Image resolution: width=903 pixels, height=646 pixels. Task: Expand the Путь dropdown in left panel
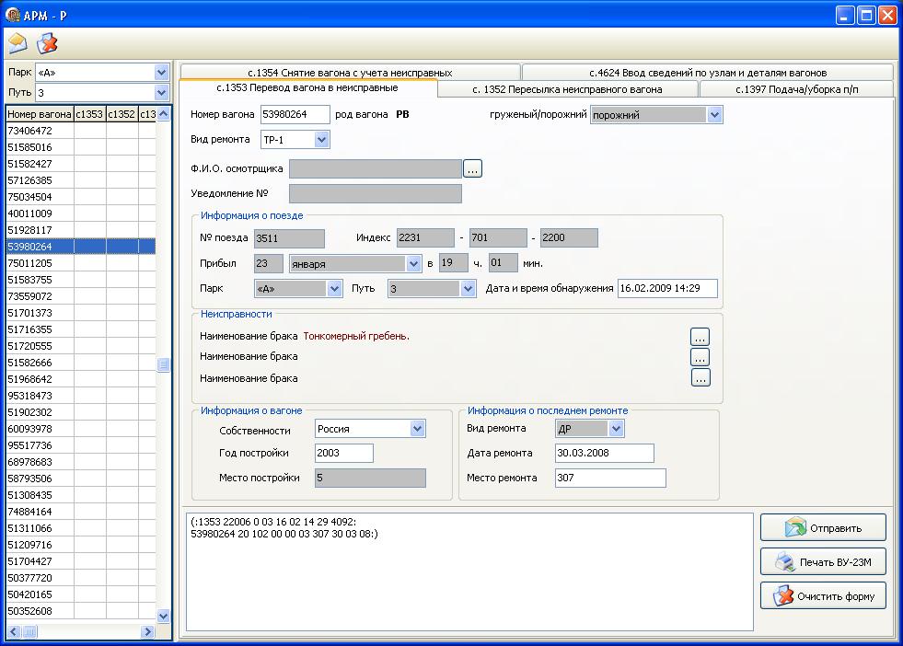161,92
